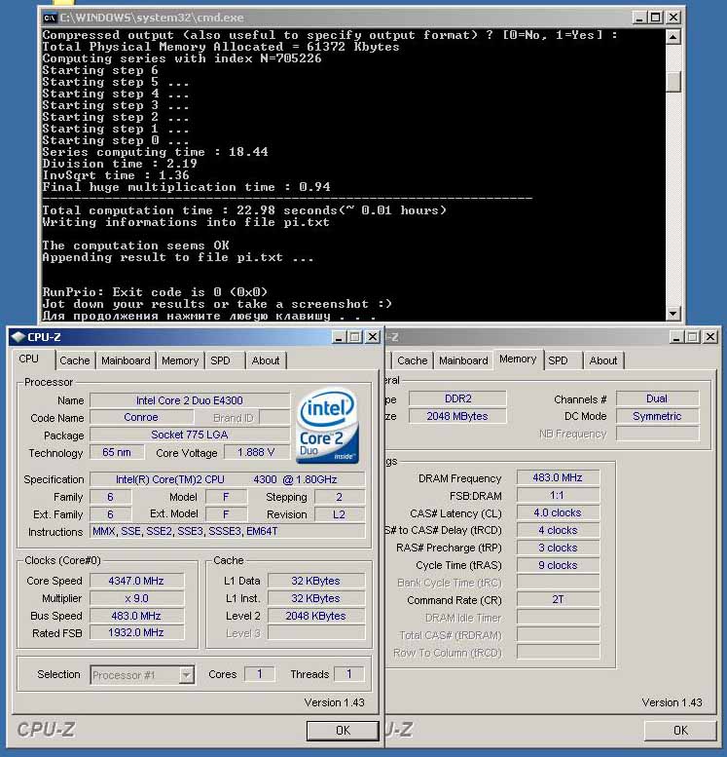Viewport: 727px width, 757px height.
Task: Open the About tab in right CPU-Z window
Action: pyautogui.click(x=603, y=360)
